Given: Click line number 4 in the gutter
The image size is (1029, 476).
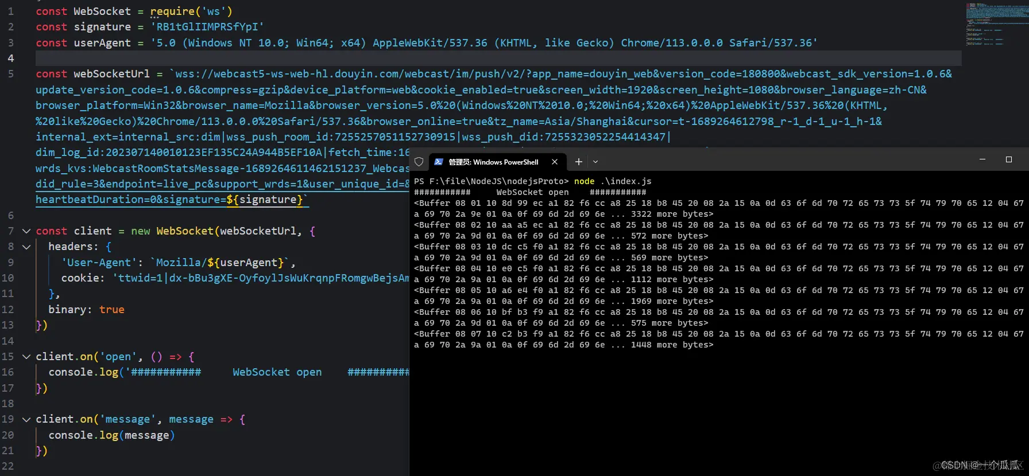Looking at the screenshot, I should pos(10,58).
